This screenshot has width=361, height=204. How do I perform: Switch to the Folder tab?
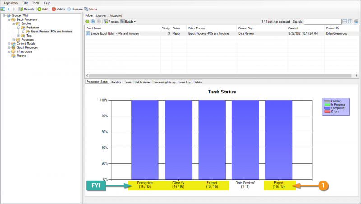tap(89, 16)
